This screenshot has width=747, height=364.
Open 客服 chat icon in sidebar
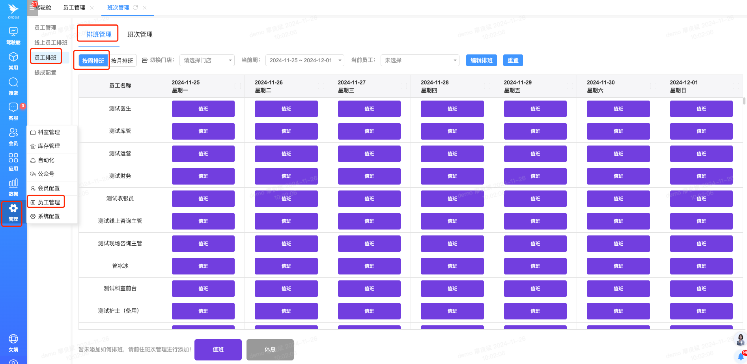[13, 108]
